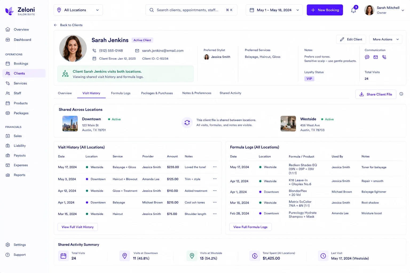
Task: Open the All Locations dropdown
Action: [x=78, y=10]
